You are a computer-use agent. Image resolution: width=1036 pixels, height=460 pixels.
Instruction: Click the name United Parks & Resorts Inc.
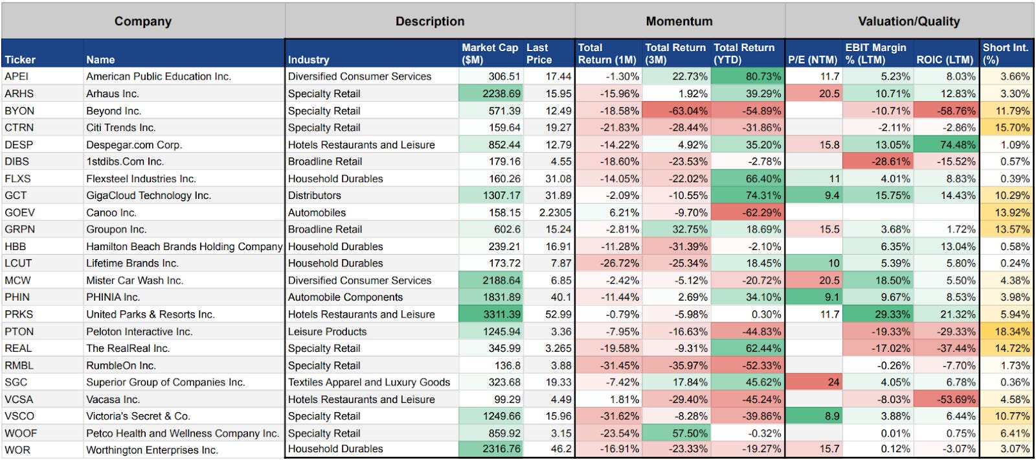(x=150, y=314)
